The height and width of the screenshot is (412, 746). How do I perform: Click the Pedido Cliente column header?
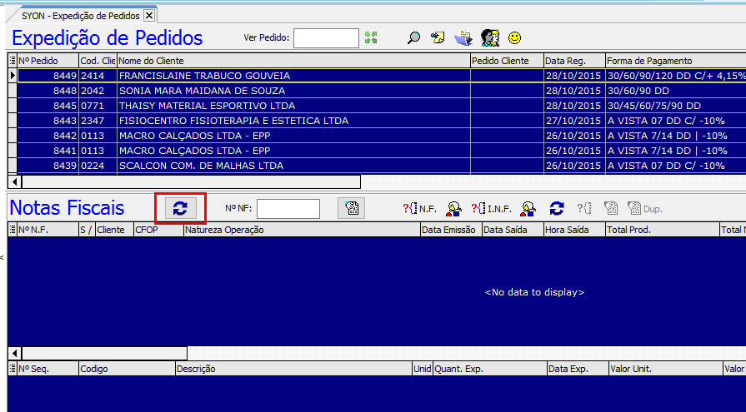(x=507, y=61)
